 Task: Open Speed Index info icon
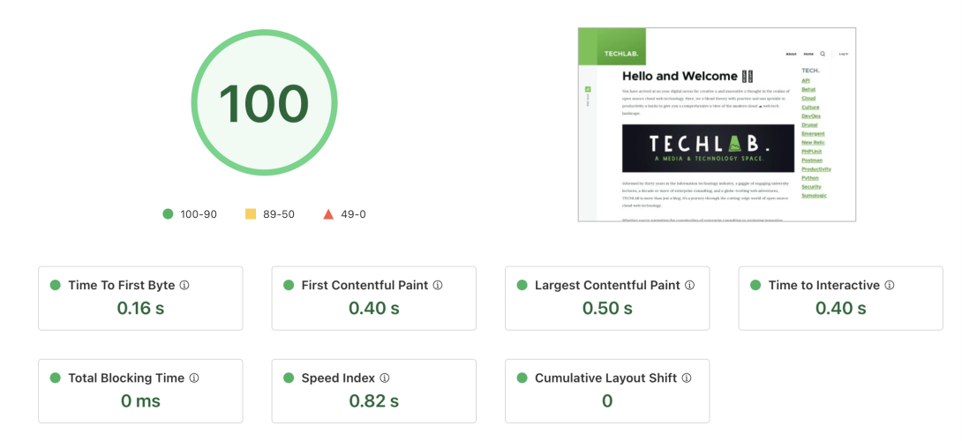coord(385,378)
